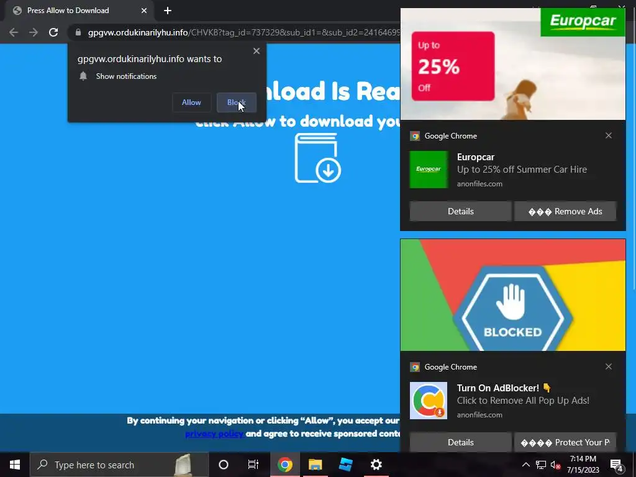Screen dimensions: 636x477
Task: Click the BLOCKED hand banner image
Action: click(513, 295)
